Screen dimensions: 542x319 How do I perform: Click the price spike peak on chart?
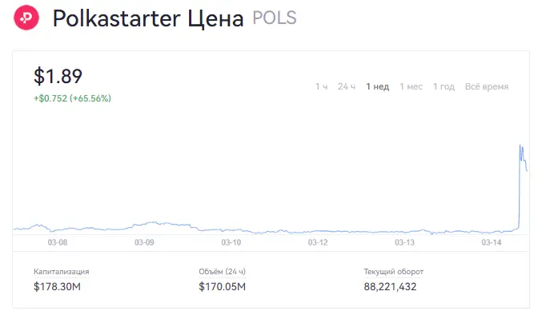(520, 146)
